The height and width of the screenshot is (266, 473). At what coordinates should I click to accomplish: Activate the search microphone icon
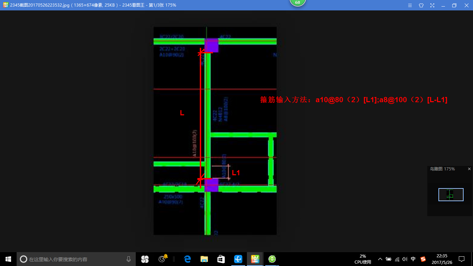click(129, 259)
